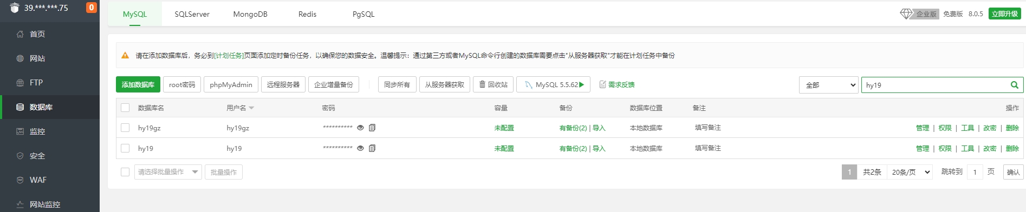
Task: Open 网站监控 in sidebar
Action: pos(50,204)
